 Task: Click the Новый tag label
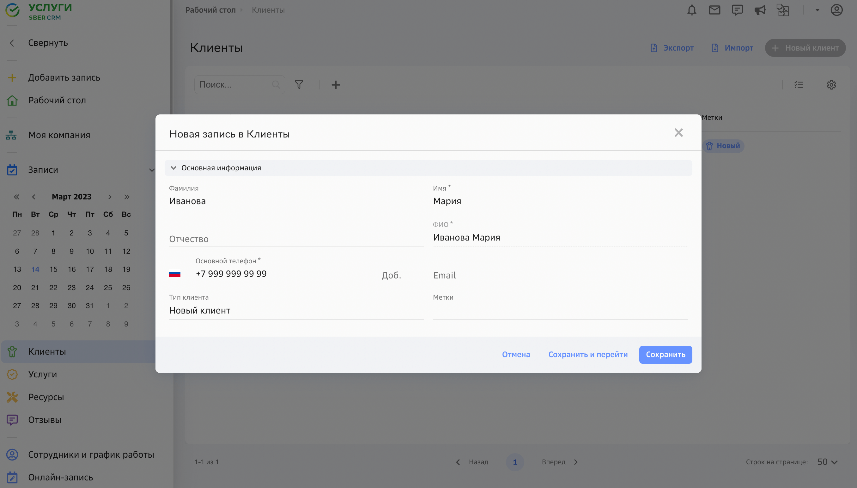723,146
